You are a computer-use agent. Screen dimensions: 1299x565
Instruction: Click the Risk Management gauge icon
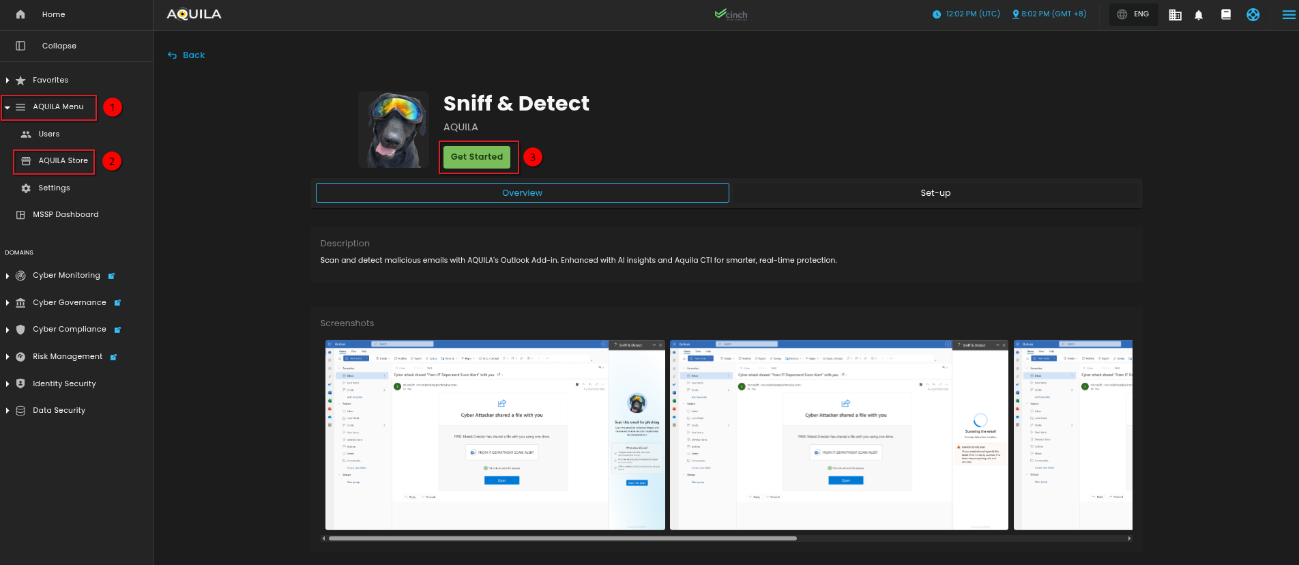pos(20,357)
